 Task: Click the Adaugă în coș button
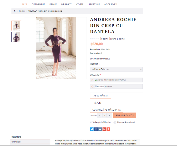click(125, 115)
